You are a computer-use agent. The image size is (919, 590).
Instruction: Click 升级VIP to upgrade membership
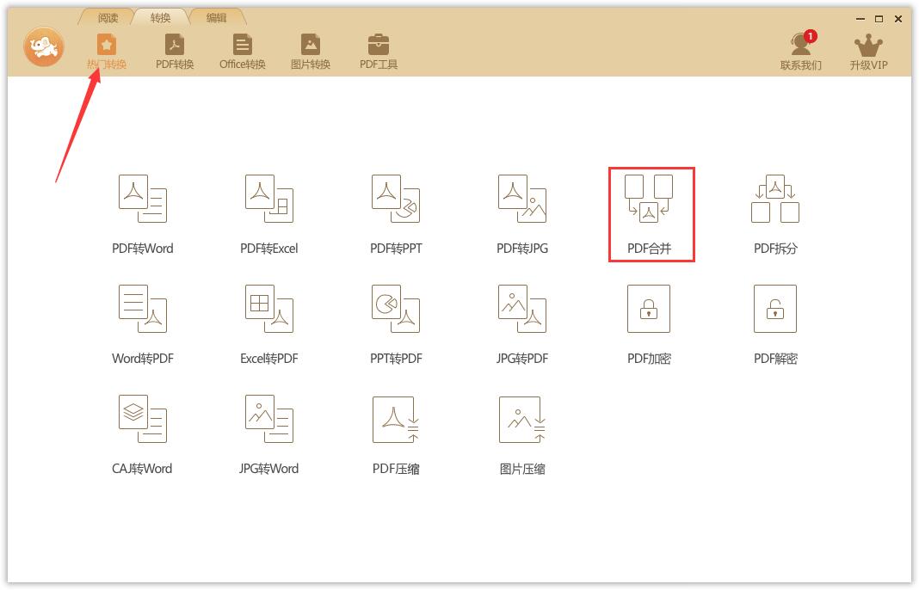coord(868,49)
